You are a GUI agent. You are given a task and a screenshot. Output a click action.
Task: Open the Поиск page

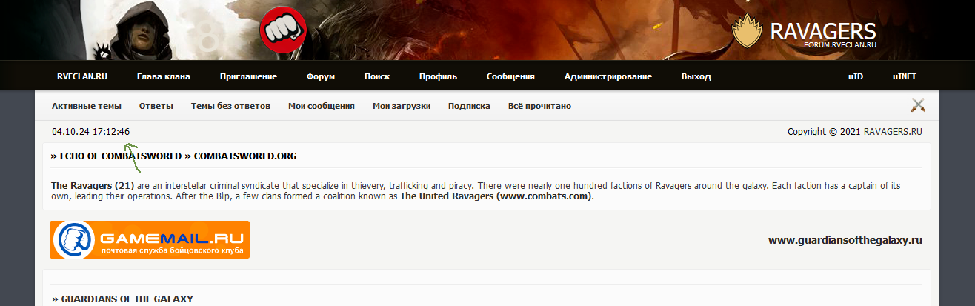coord(377,76)
